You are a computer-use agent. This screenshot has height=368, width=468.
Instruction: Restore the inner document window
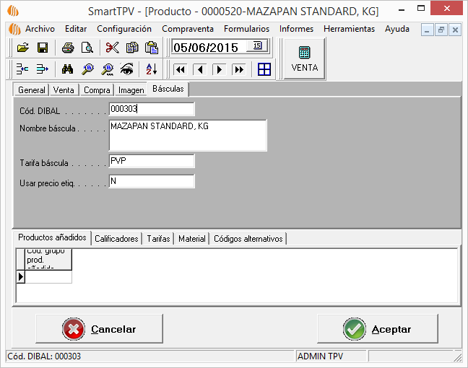pyautogui.click(x=441, y=30)
